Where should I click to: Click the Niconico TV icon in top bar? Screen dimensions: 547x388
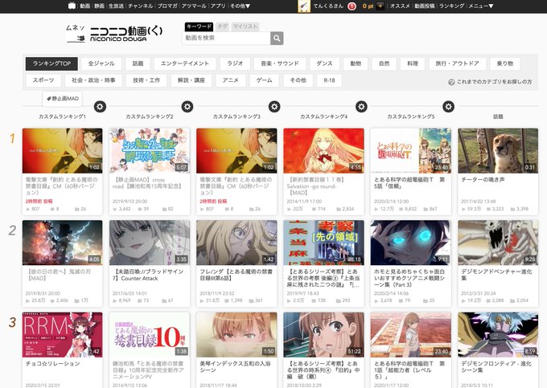[72, 6]
